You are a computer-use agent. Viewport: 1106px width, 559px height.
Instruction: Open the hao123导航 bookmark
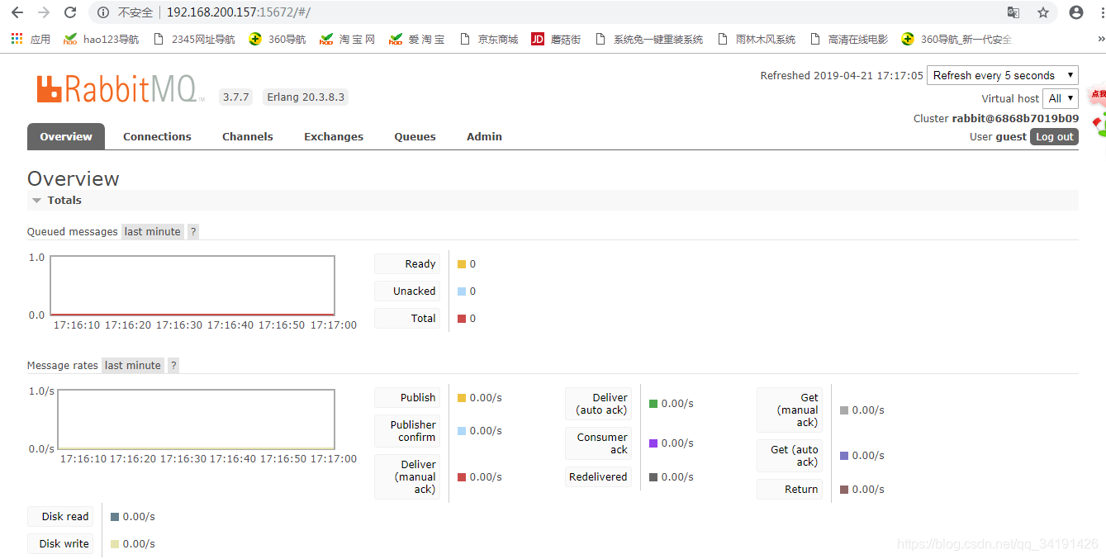pyautogui.click(x=102, y=39)
